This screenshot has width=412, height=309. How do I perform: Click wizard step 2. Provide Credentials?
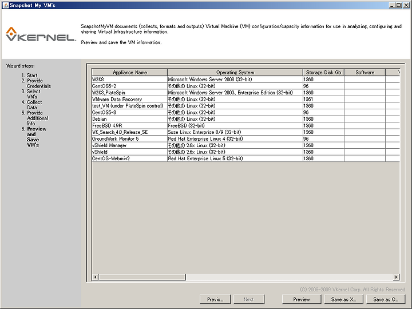click(36, 84)
